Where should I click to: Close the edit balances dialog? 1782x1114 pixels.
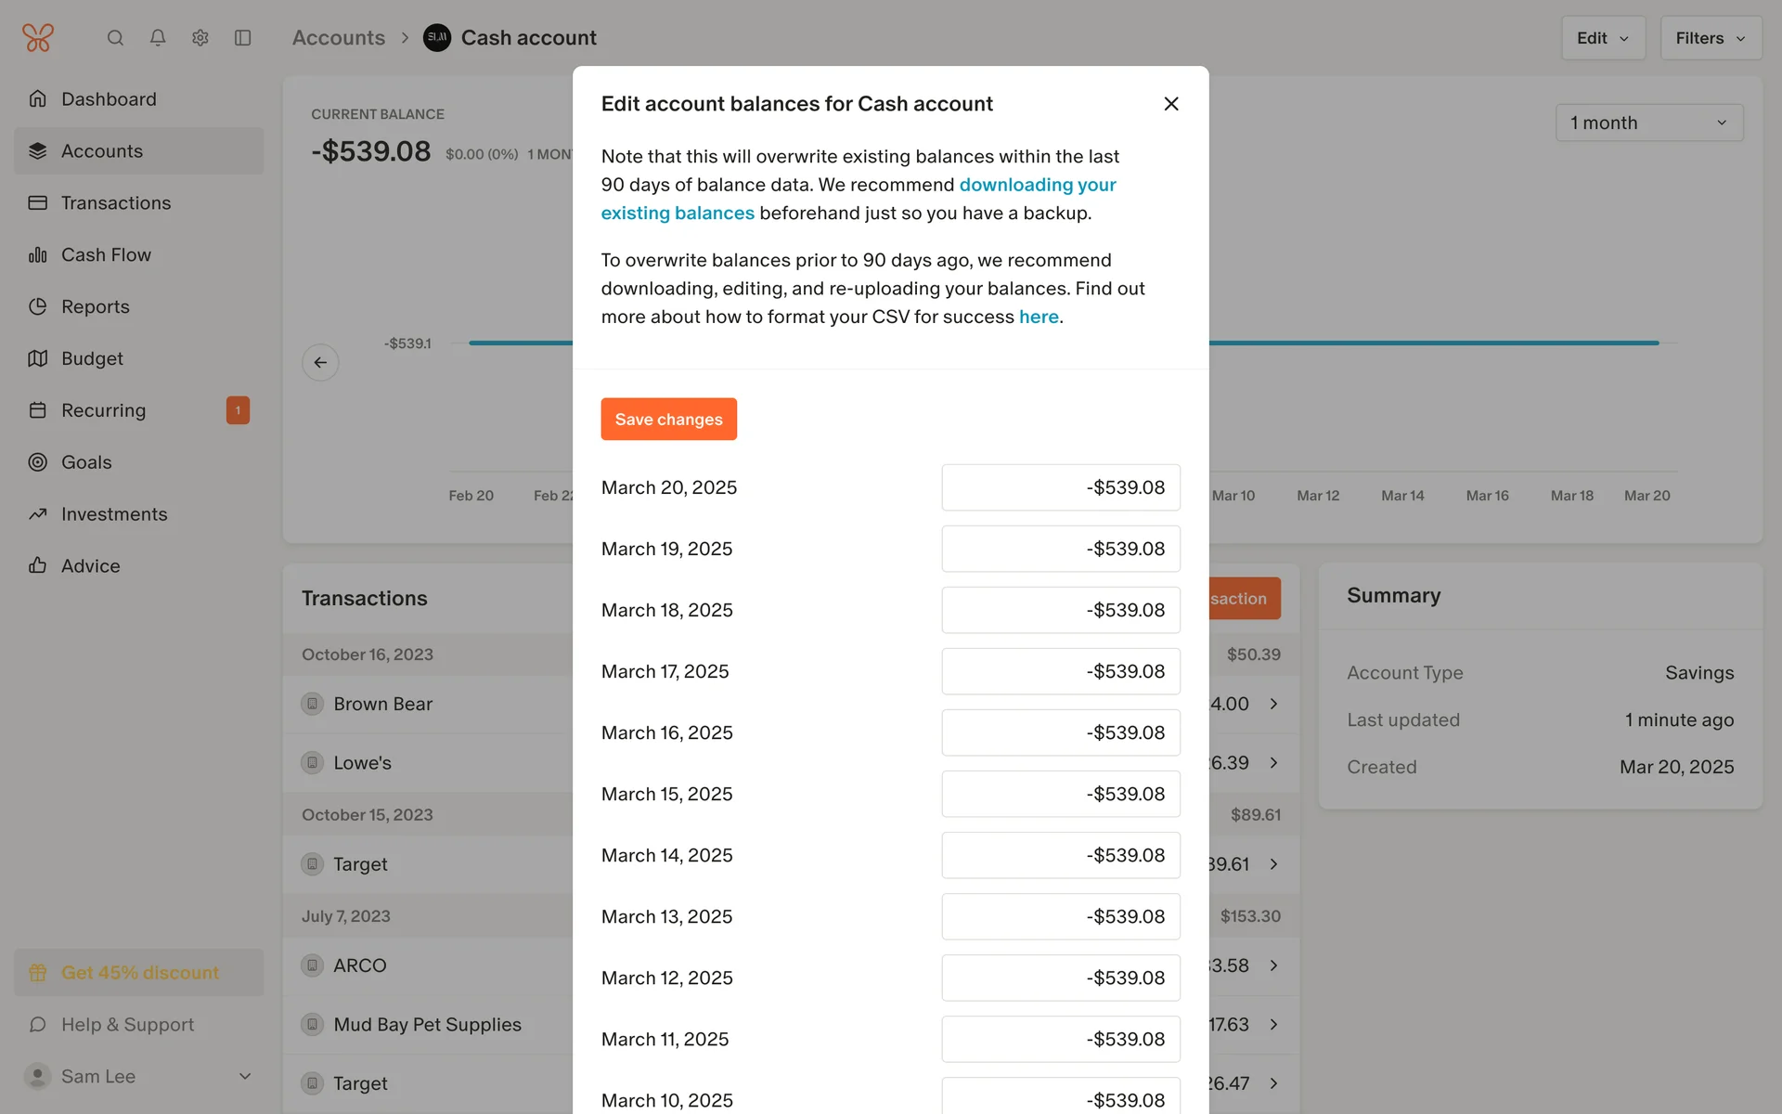pos(1171,104)
